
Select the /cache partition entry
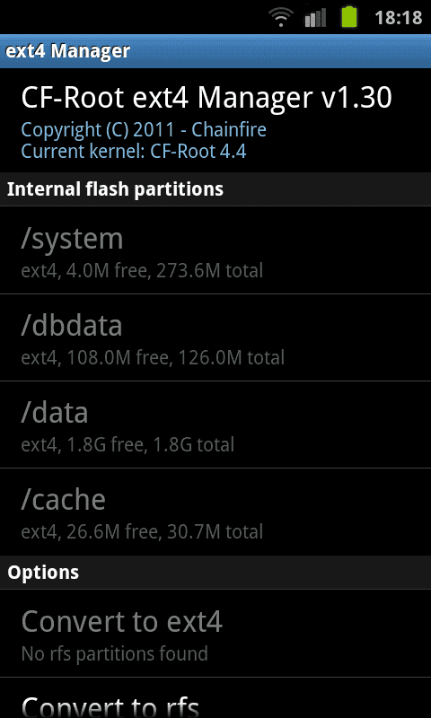(215, 512)
